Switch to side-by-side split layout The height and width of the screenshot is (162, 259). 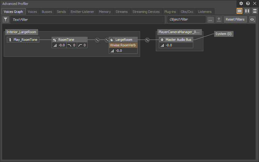[247, 11]
